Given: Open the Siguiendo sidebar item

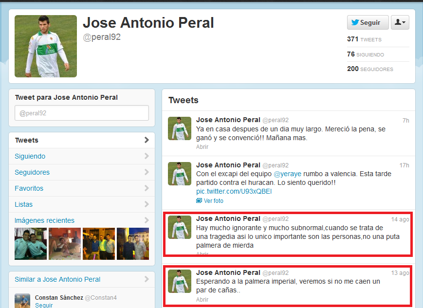Looking at the screenshot, I should point(82,156).
